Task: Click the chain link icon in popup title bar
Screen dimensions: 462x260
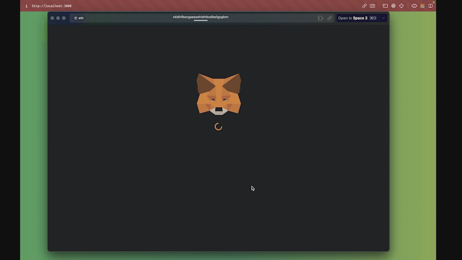Action: tap(330, 18)
